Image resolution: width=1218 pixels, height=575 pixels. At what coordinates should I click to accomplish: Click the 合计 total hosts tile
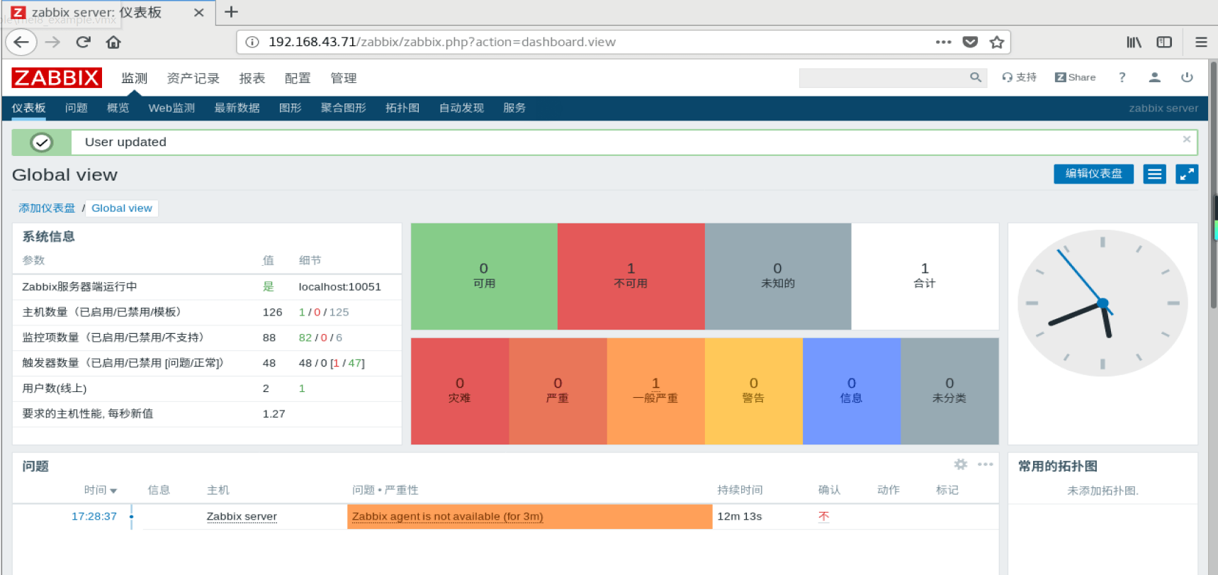point(925,277)
